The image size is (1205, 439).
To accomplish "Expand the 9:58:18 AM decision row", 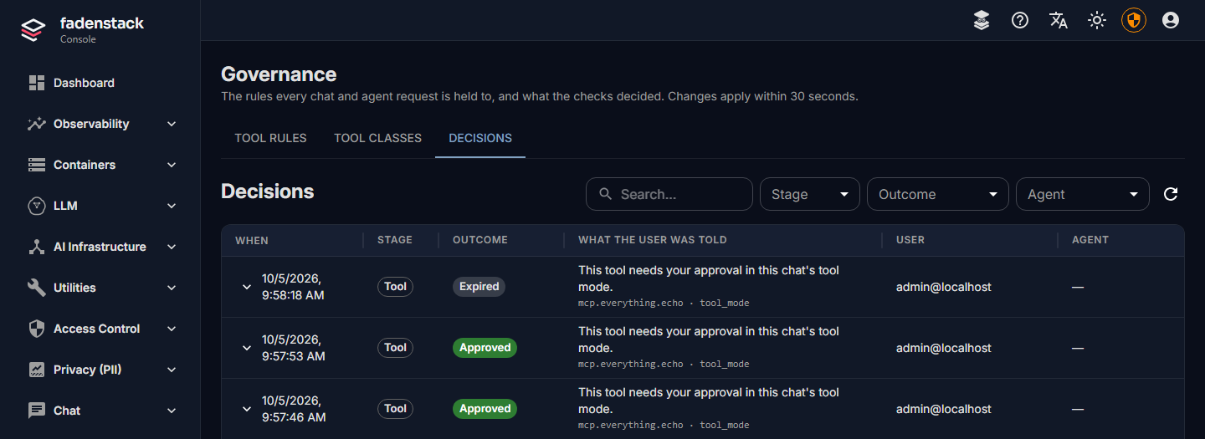I will pyautogui.click(x=247, y=287).
